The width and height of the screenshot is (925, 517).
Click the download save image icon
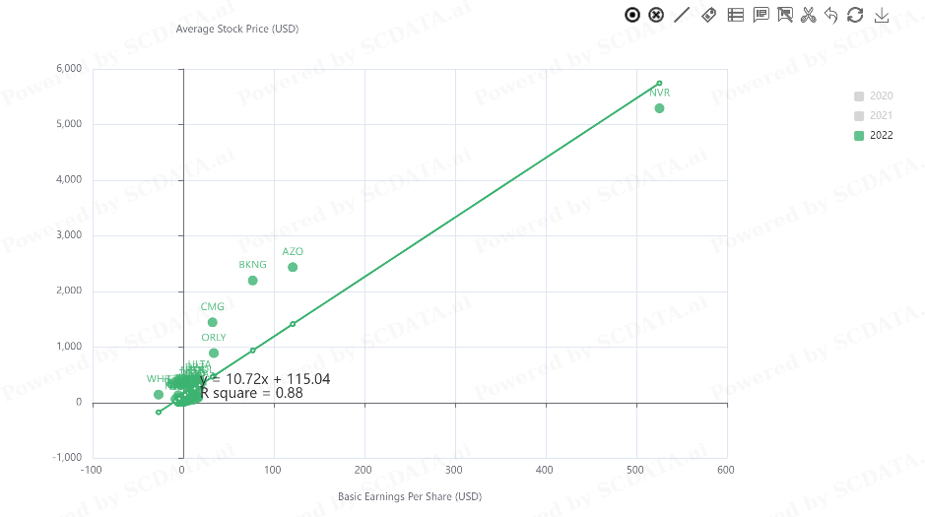(882, 15)
